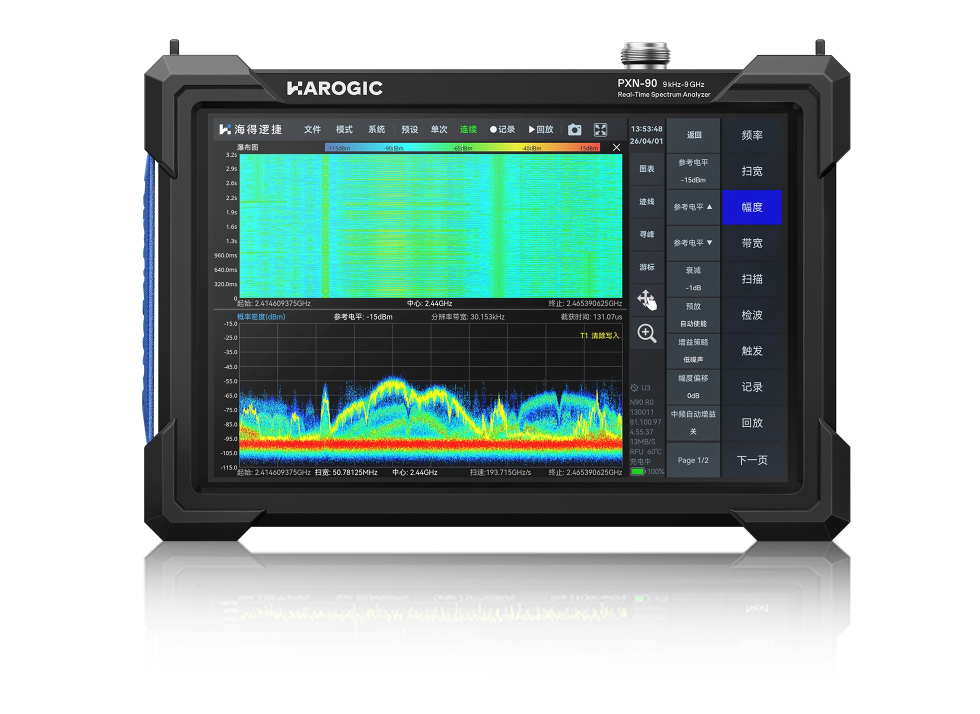Switch to 单次 single sweep mode
Image resolution: width=980 pixels, height=714 pixels.
click(x=439, y=129)
